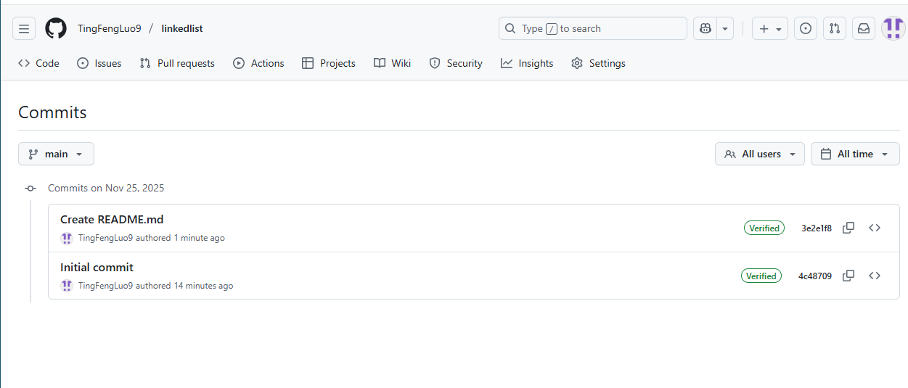Open the Copilot chat icon
Screen dimensions: 908x388
tap(705, 29)
